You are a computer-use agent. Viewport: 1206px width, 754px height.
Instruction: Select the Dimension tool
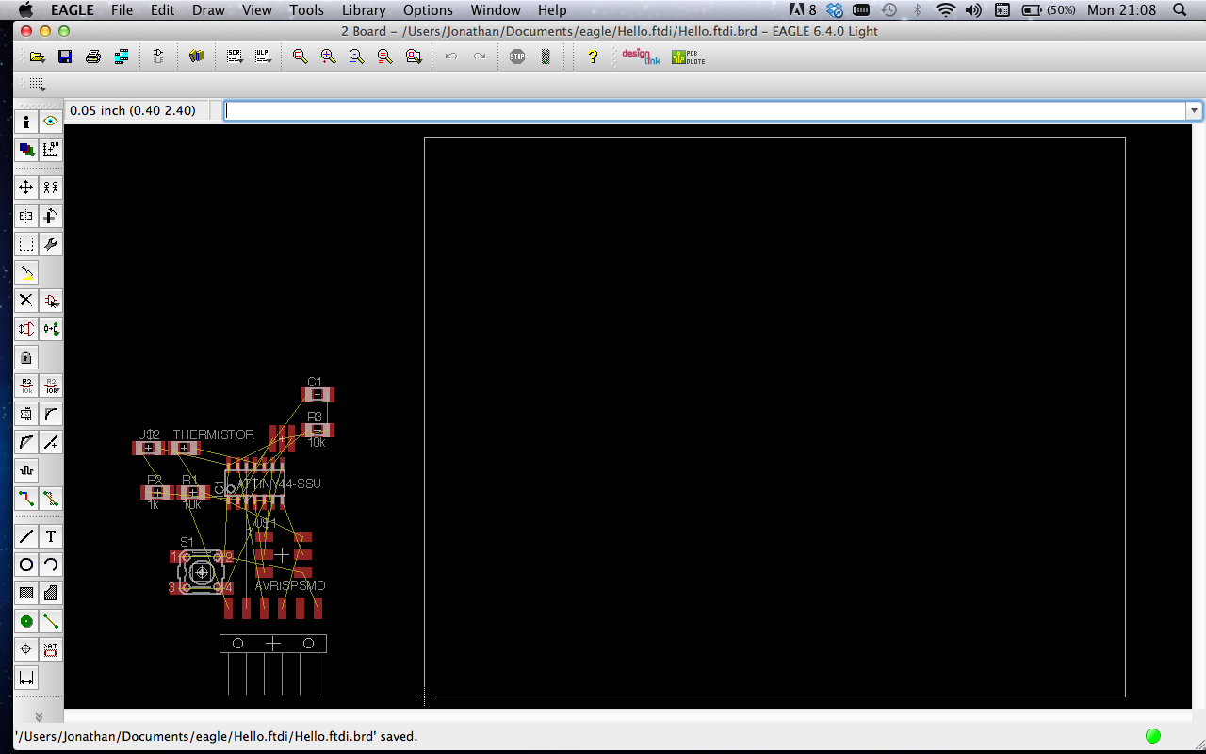26,678
